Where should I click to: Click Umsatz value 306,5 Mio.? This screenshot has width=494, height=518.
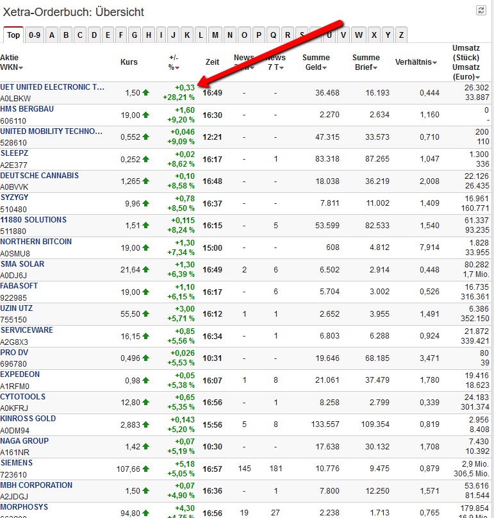click(472, 473)
